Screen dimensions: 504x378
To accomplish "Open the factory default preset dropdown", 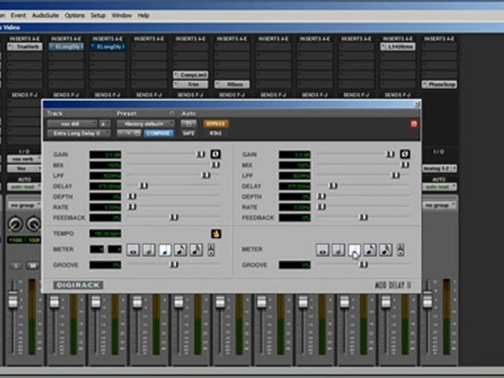I will click(x=145, y=124).
